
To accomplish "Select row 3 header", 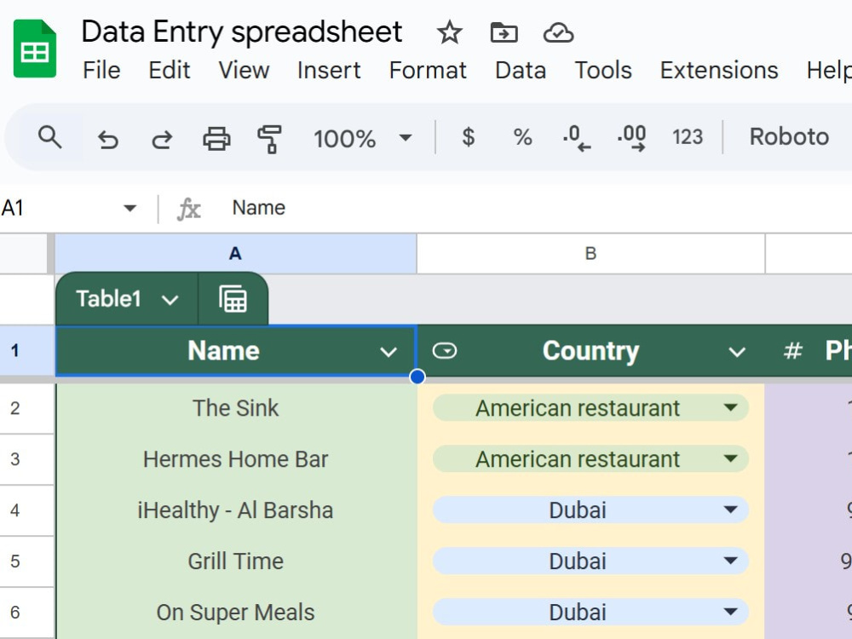I will pos(26,459).
